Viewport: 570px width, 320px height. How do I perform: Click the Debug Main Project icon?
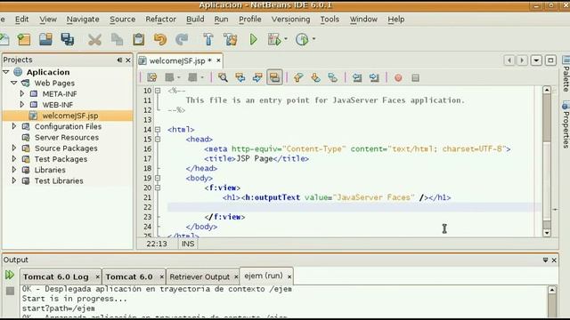pos(274,39)
